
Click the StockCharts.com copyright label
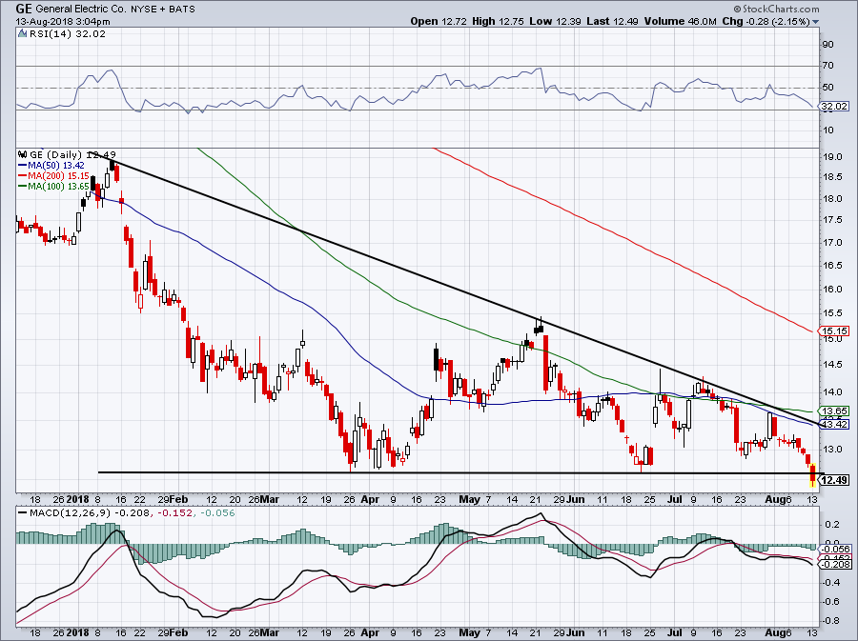[776, 9]
